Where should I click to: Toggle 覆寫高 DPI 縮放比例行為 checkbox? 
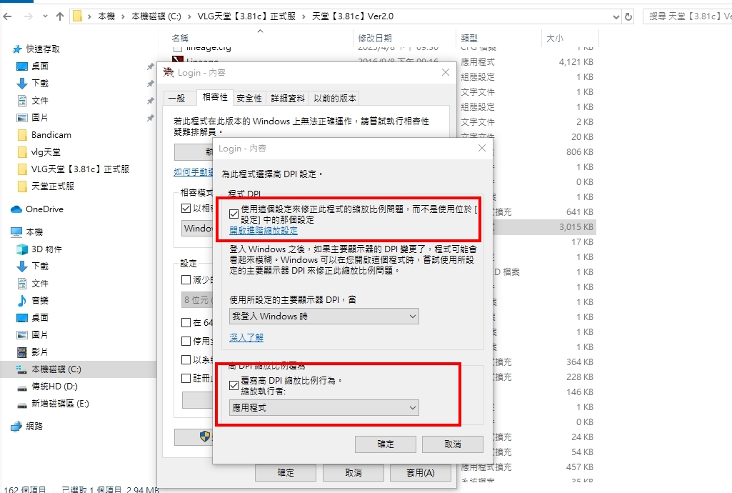234,386
